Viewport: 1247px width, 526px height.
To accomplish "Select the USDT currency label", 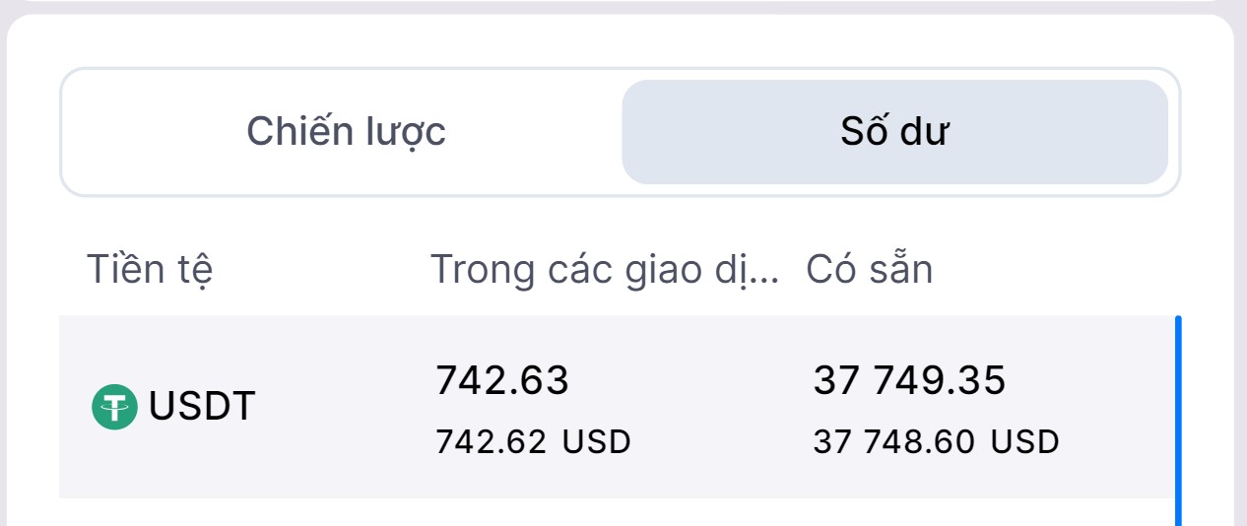I will [202, 406].
